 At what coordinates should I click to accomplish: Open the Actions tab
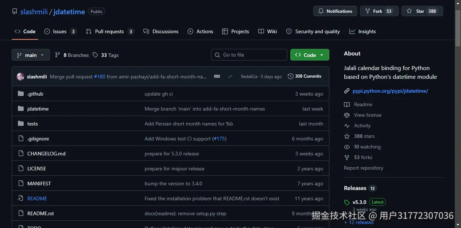click(x=200, y=31)
